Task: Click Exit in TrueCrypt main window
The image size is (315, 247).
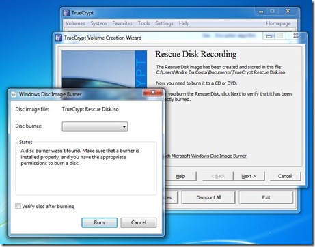Action: point(266,197)
